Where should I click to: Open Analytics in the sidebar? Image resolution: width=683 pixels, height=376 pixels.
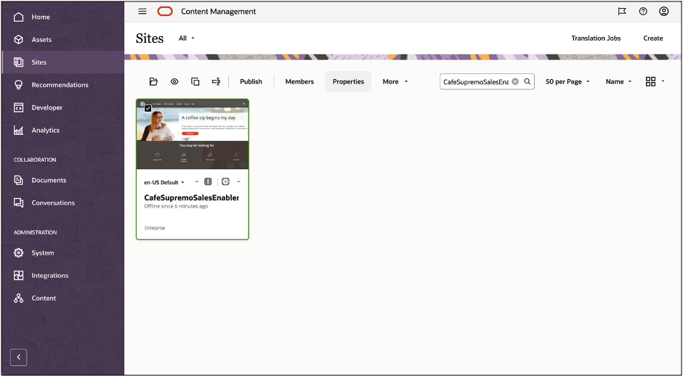tap(62, 130)
